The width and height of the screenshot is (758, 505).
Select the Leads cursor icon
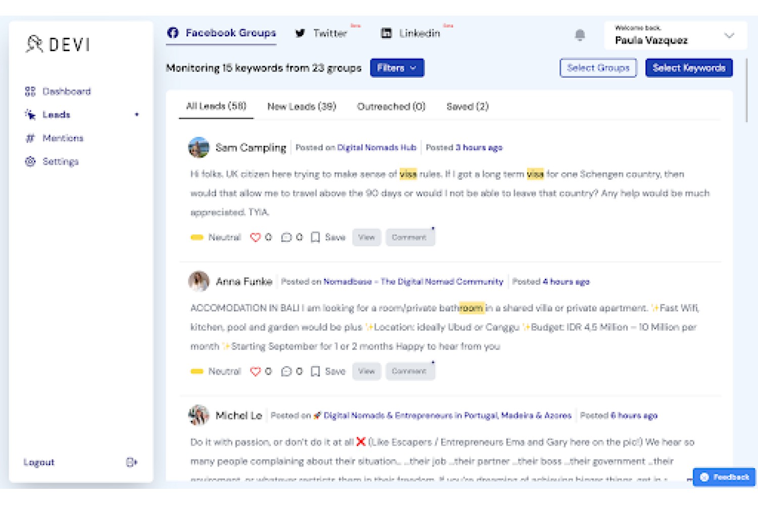tap(30, 115)
